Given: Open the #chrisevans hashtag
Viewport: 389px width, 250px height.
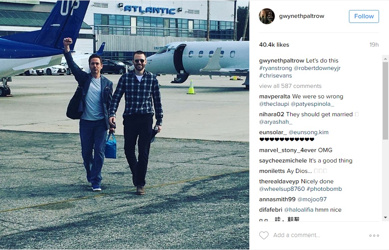Looking at the screenshot, I should click(x=275, y=75).
